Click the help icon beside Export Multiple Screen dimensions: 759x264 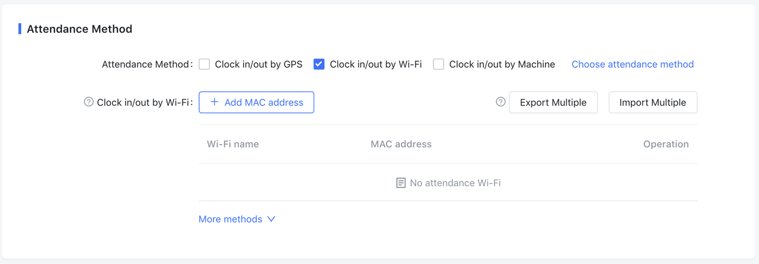pyautogui.click(x=500, y=102)
